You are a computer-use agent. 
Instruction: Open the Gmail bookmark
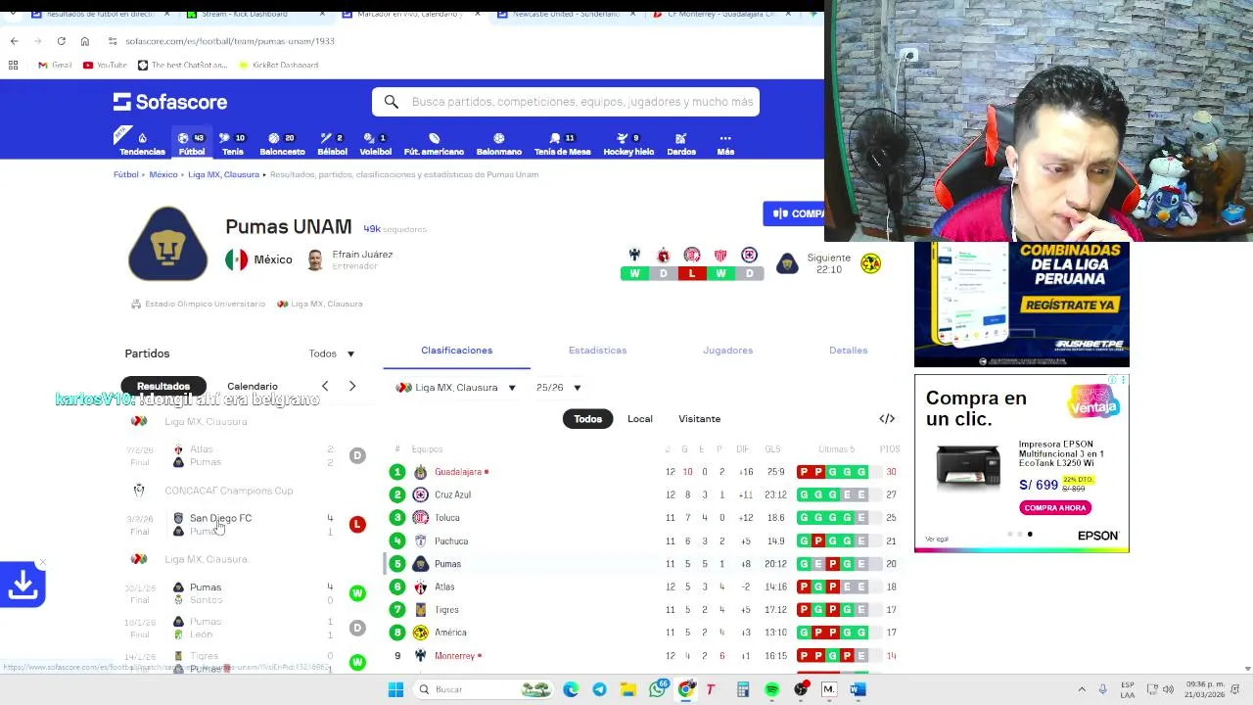[55, 65]
